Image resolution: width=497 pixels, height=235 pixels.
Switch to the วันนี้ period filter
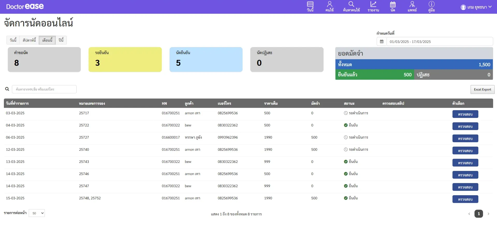point(13,40)
